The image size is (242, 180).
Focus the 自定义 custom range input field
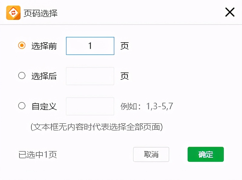(90, 106)
